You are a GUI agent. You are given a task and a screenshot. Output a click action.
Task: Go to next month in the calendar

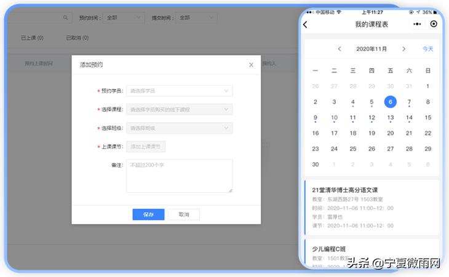tap(403, 49)
